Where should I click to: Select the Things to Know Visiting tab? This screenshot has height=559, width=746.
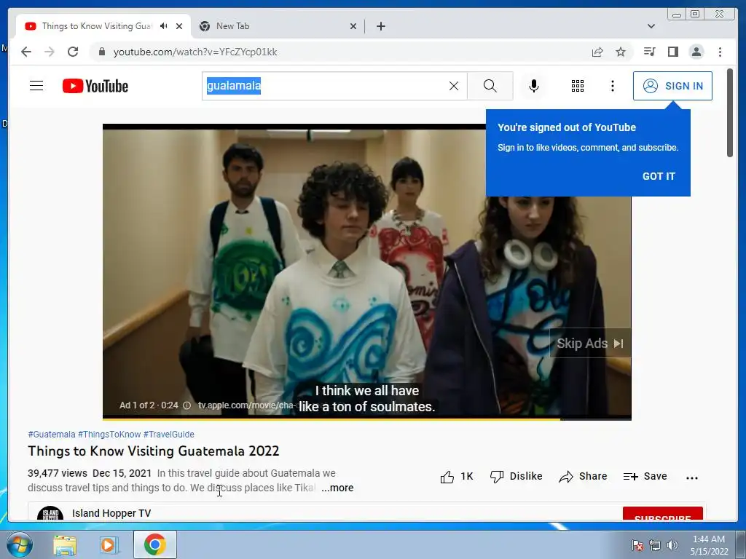(97, 26)
